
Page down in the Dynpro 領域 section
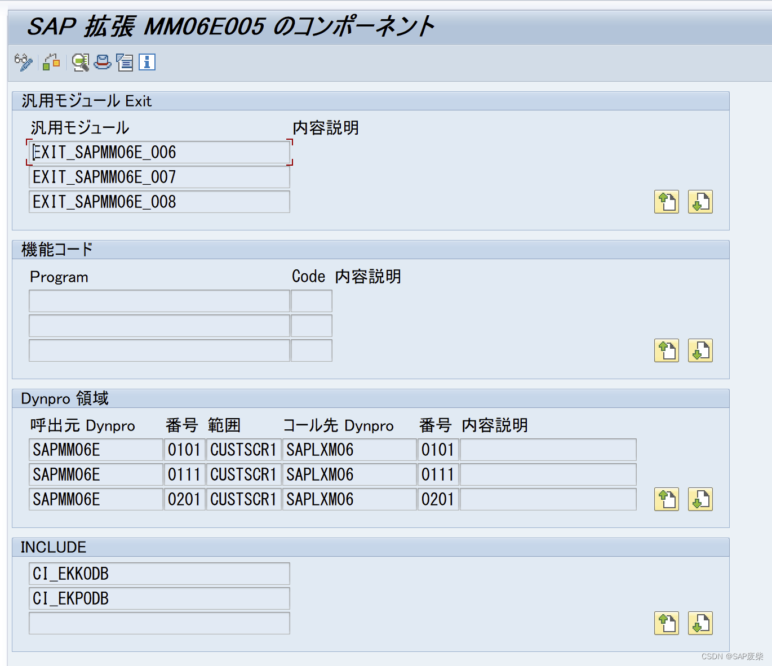700,499
